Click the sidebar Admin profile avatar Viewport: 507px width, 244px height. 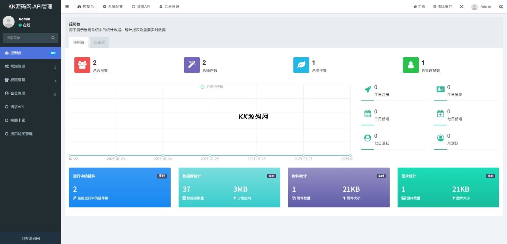[9, 22]
